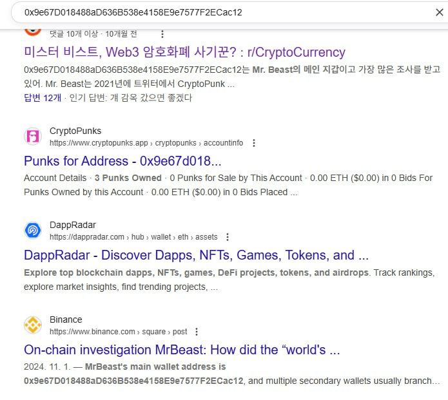Click the DappRadar site favicon
The height and width of the screenshot is (400, 448).
33,230
